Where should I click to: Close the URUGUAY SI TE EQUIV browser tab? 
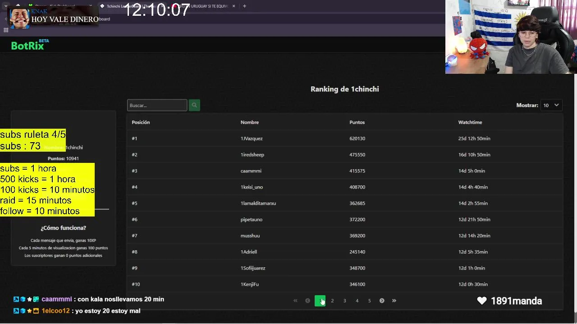234,6
